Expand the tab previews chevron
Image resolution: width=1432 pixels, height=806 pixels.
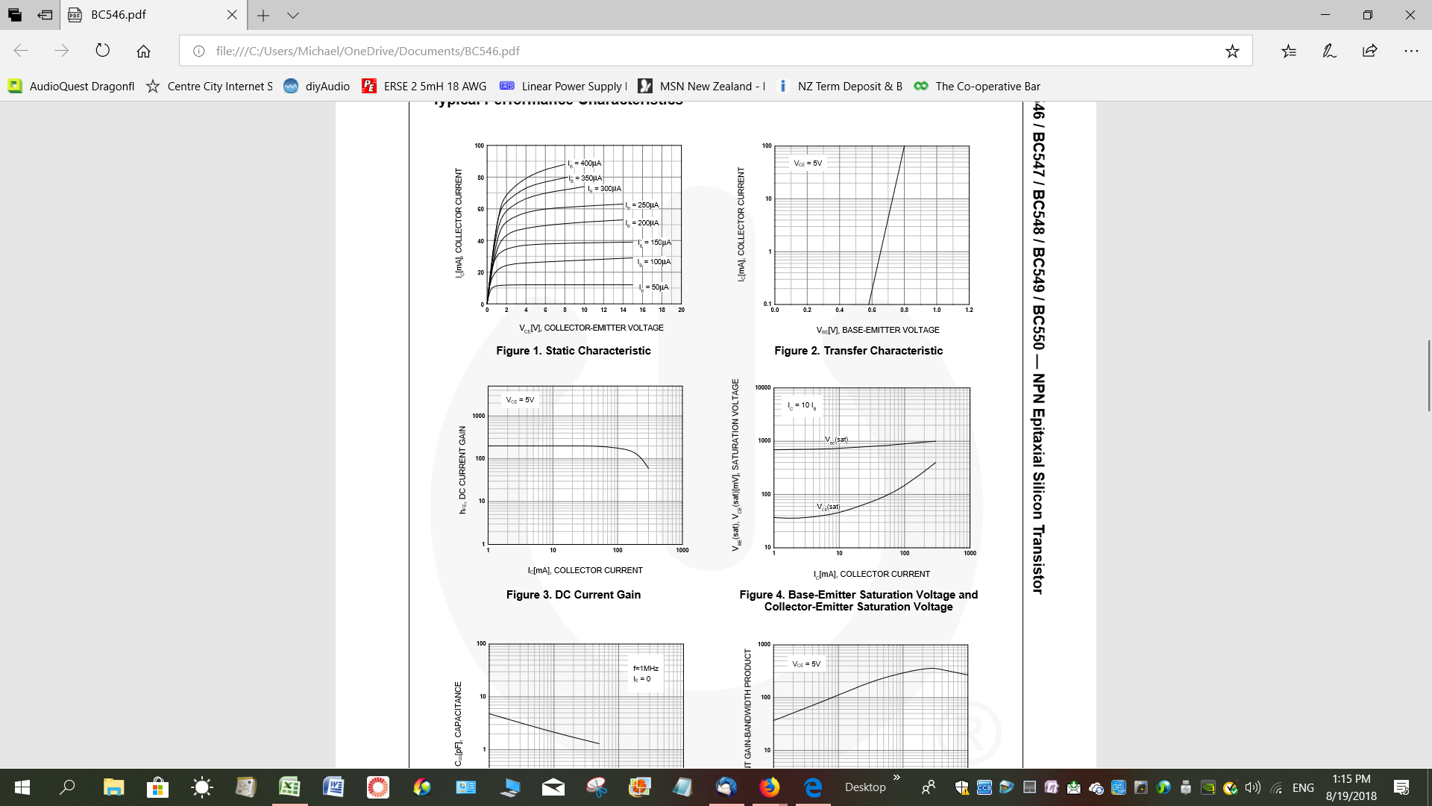[293, 15]
